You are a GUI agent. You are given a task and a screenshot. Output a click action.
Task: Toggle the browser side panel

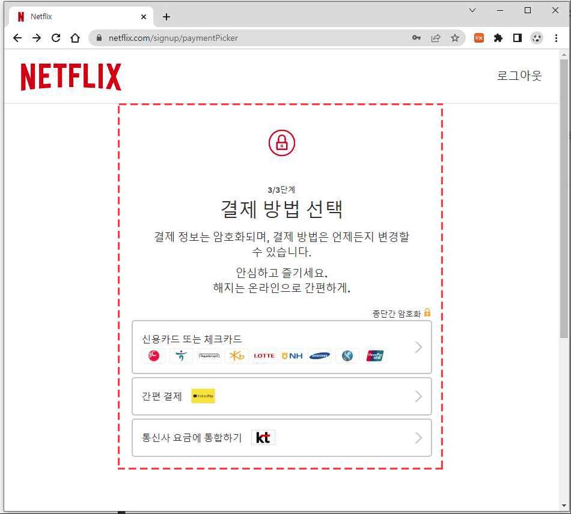tap(517, 38)
